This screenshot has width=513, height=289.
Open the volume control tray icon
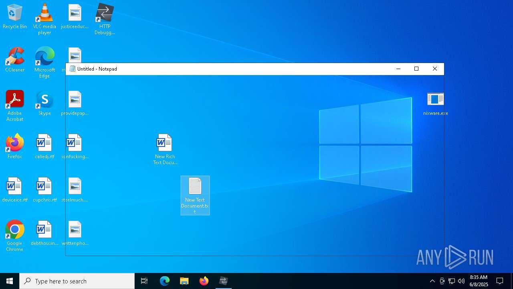[x=461, y=281]
